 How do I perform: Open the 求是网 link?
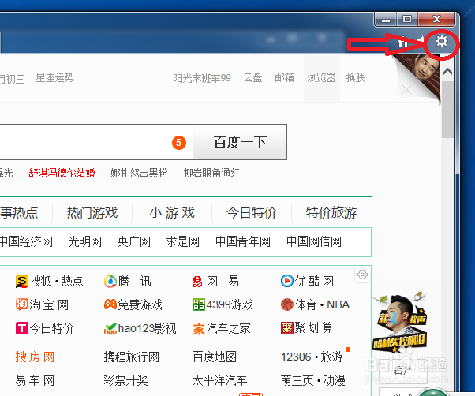point(183,241)
